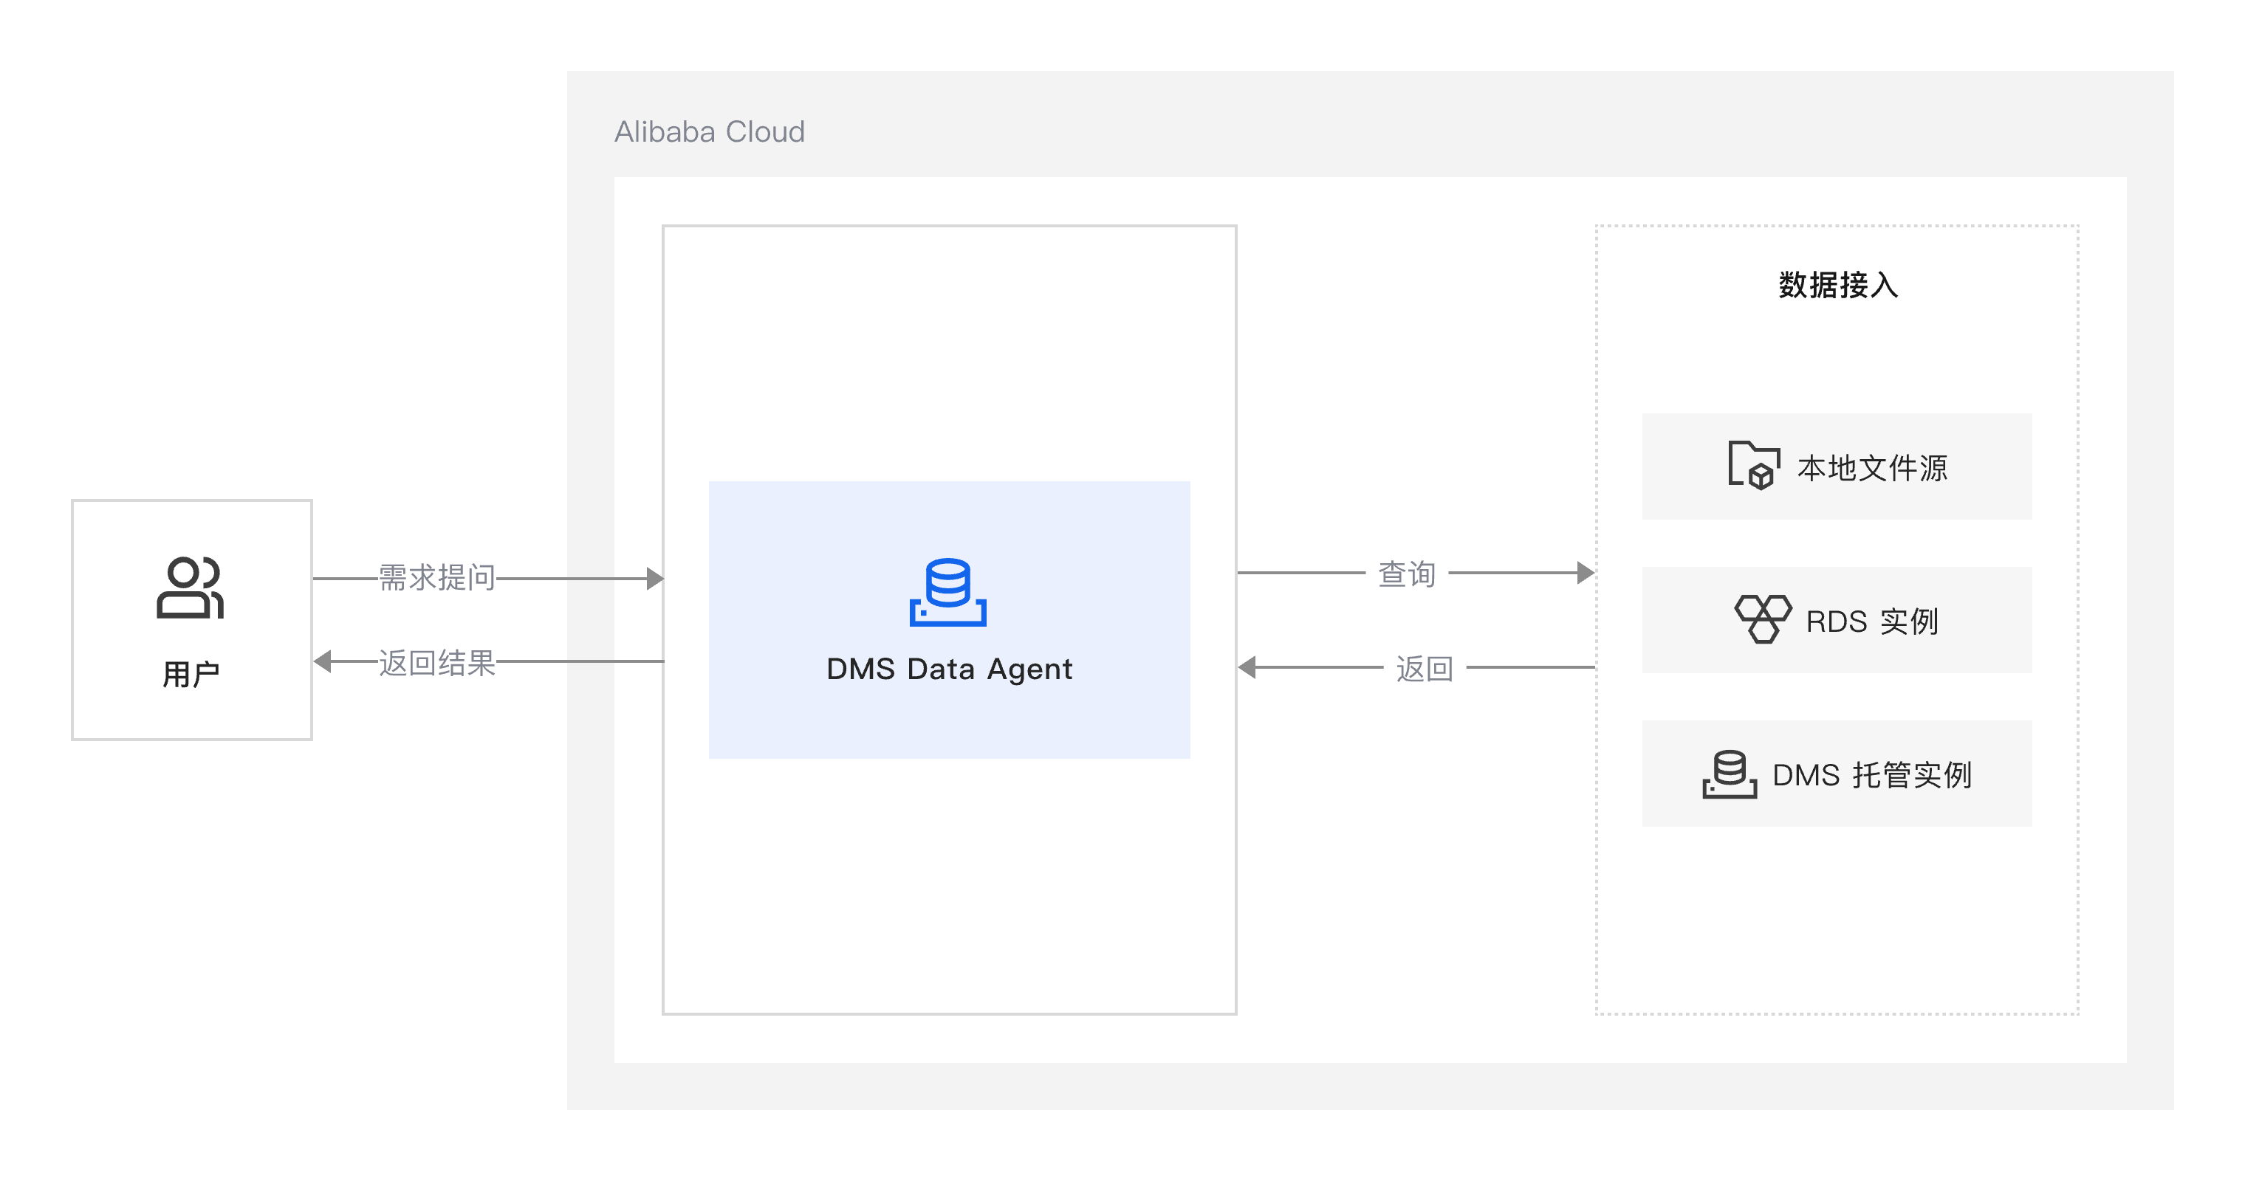Click the 数据接入 heading
2245x1181 pixels.
click(x=1837, y=285)
